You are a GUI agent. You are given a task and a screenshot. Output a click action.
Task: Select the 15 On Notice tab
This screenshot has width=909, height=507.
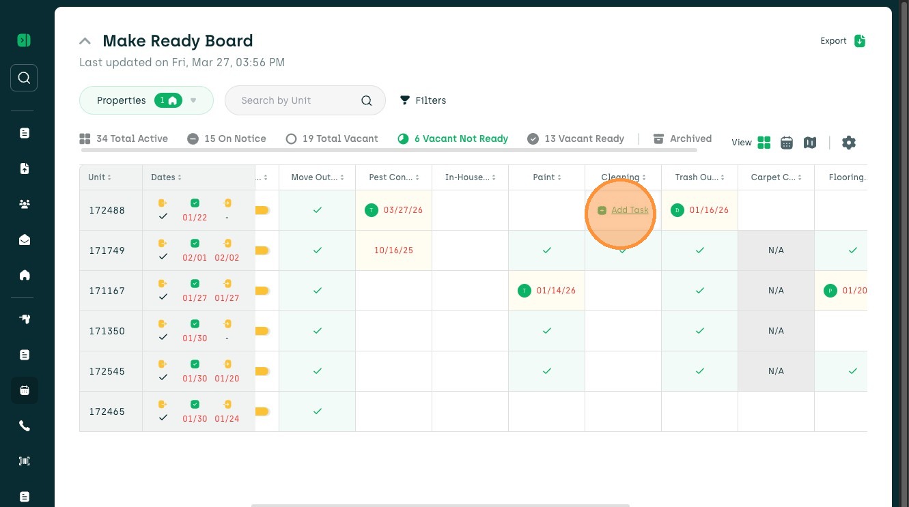tap(227, 139)
